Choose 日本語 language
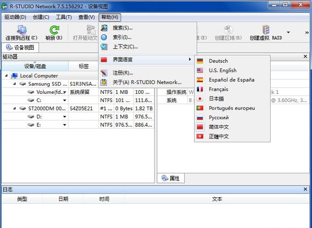The width and height of the screenshot is (312, 228). coord(232,99)
